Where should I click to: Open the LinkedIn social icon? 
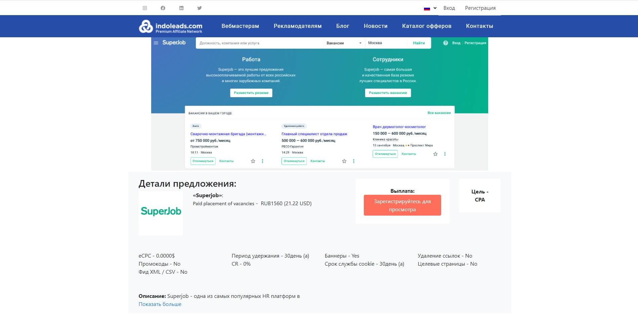[x=181, y=8]
